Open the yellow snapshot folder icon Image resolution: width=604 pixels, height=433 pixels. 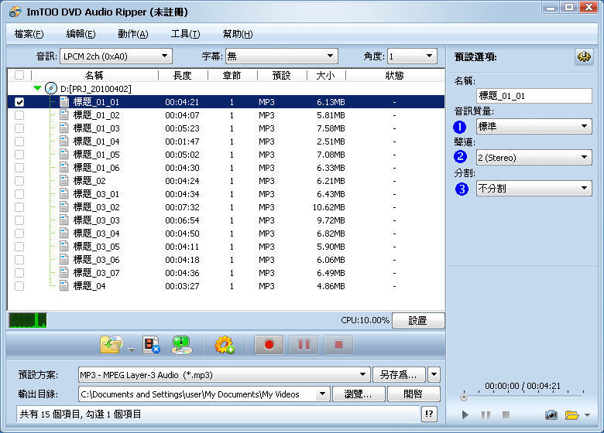click(572, 415)
